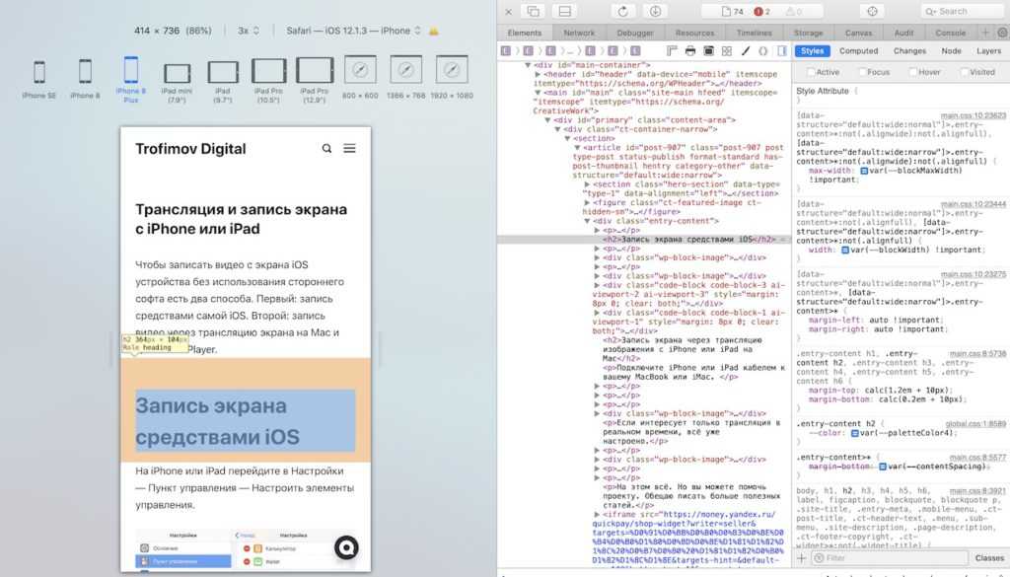Check the Active pseudo-class box
The height and width of the screenshot is (577, 1010).
(811, 72)
